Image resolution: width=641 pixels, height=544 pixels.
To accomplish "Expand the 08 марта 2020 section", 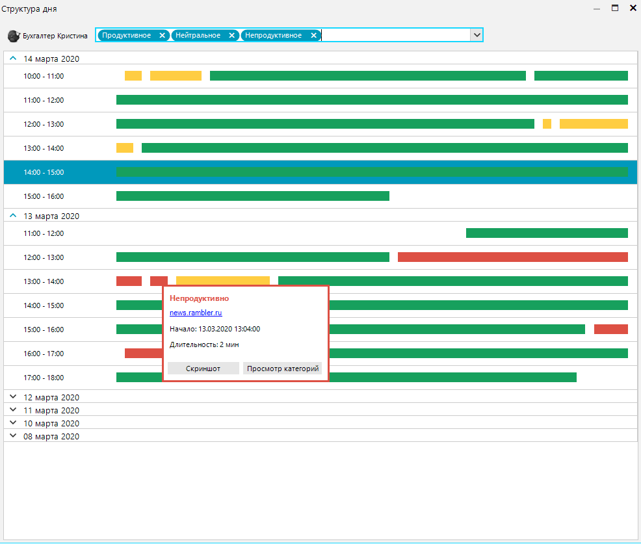I will click(x=13, y=435).
